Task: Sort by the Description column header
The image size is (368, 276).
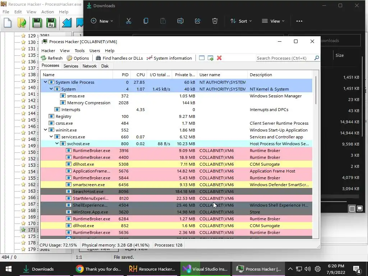Action: (x=280, y=75)
